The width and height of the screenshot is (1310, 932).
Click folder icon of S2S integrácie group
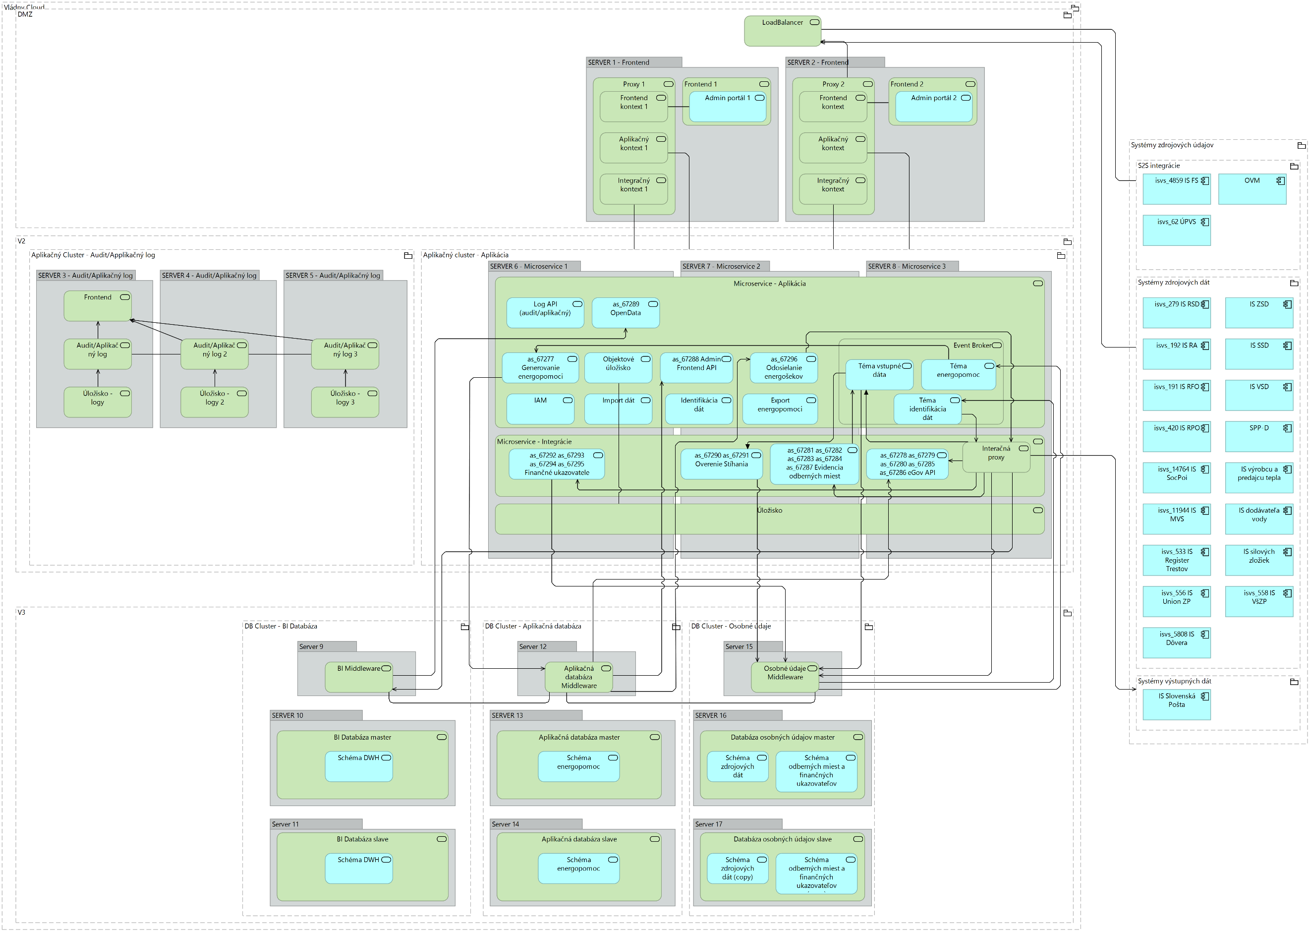coord(1294,167)
